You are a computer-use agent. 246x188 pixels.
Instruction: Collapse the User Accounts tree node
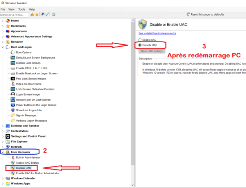pos(3,152)
